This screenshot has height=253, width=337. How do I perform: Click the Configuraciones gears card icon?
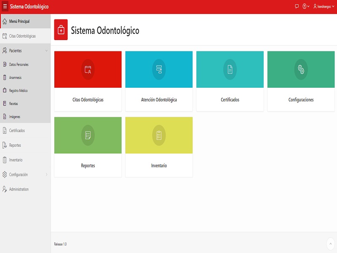(x=301, y=70)
